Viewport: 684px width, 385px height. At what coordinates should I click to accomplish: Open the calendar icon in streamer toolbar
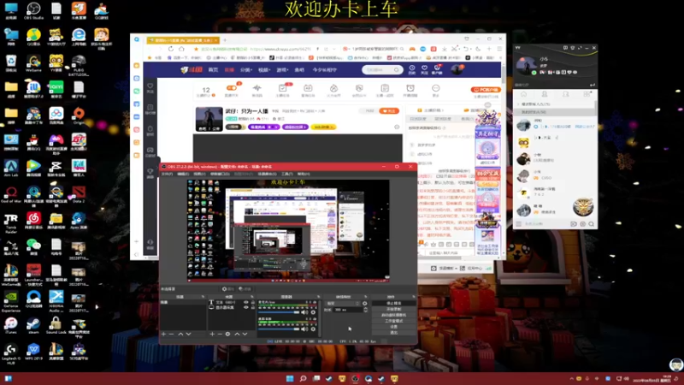click(x=308, y=90)
